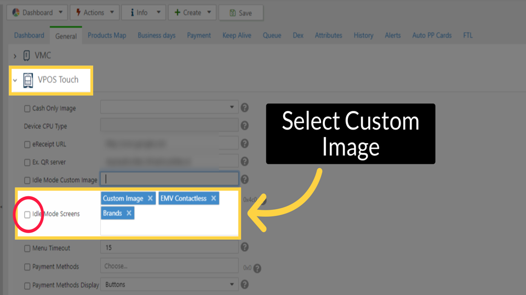Image resolution: width=526 pixels, height=295 pixels.
Task: Click the VMC device icon
Action: tap(26, 56)
